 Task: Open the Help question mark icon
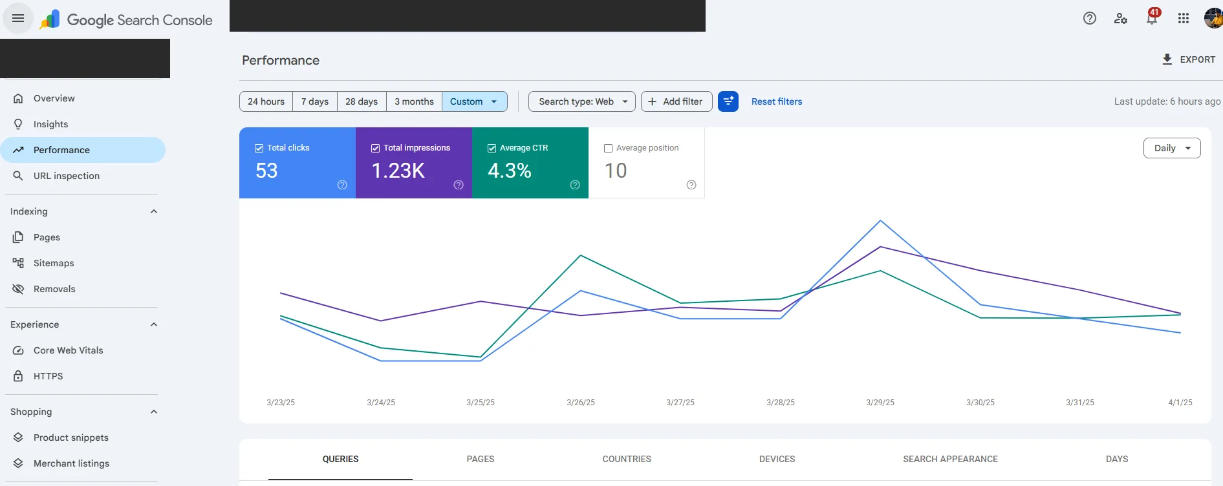(1090, 18)
